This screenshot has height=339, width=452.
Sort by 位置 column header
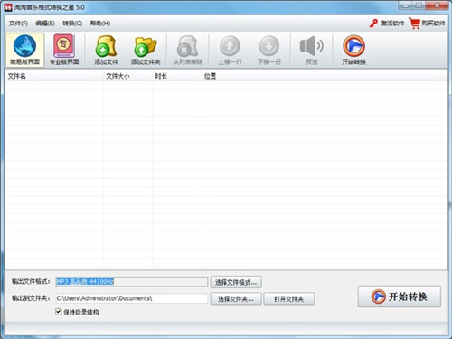[325, 76]
